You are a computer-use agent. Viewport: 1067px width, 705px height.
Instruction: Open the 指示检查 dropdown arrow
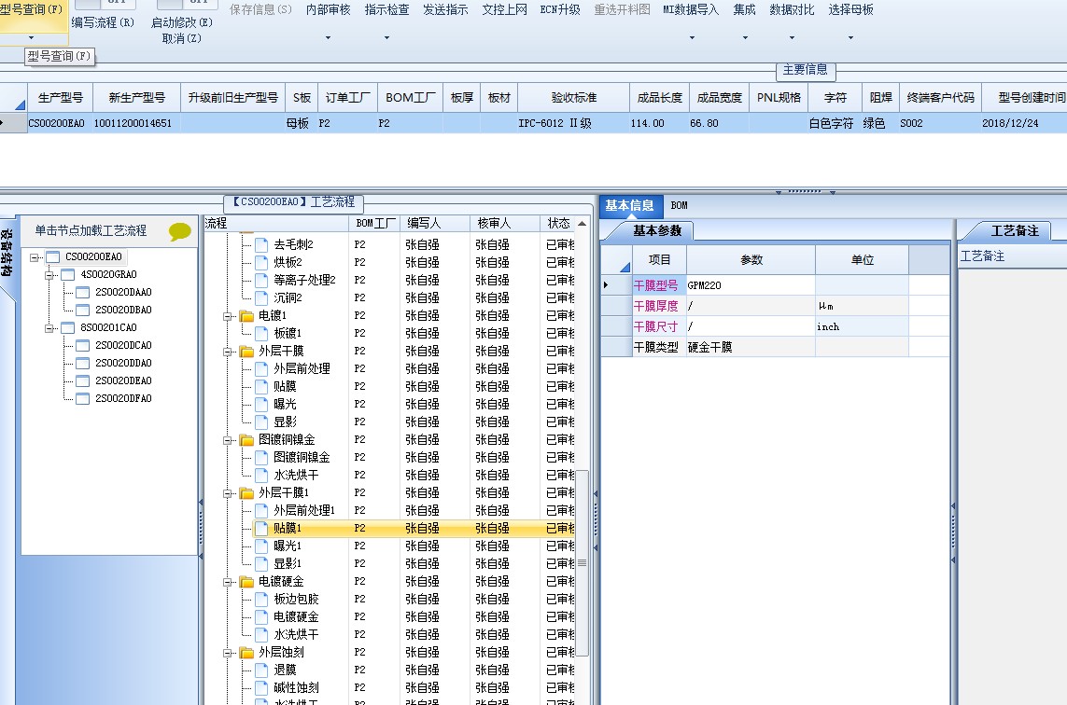[x=386, y=38]
